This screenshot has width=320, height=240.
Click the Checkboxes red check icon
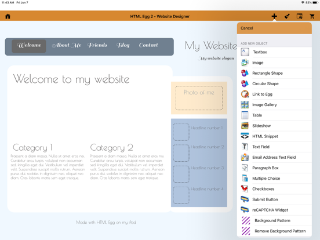point(244,189)
